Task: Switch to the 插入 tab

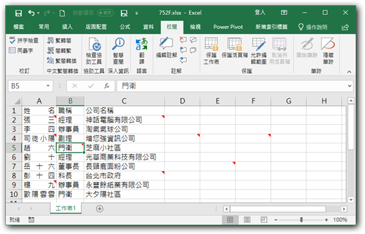Action: (68, 27)
